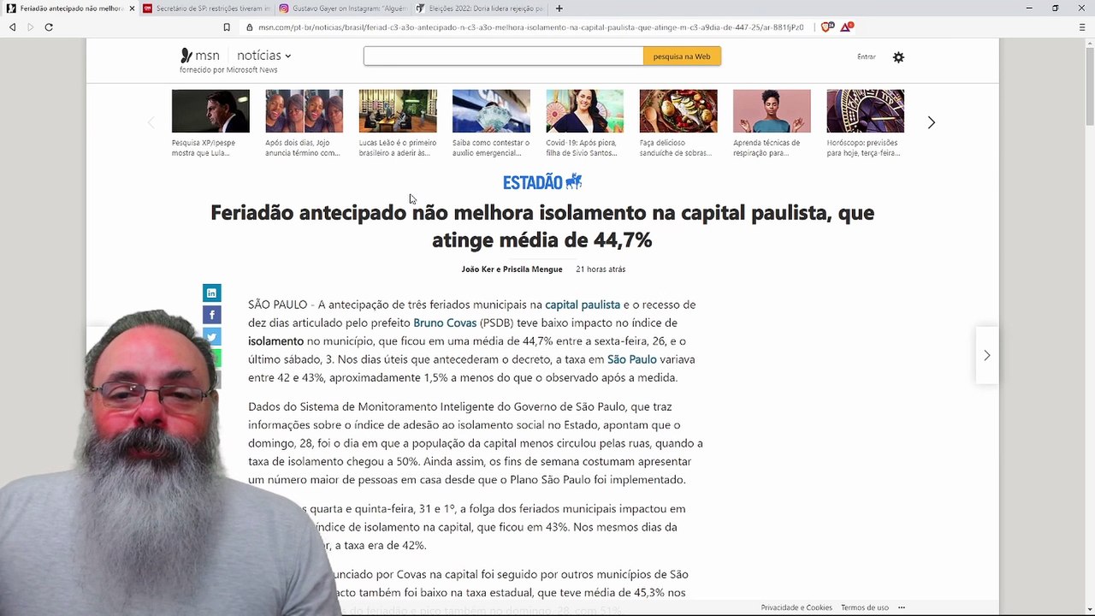Switch to Eleições 2022 Doria tab

(x=479, y=9)
